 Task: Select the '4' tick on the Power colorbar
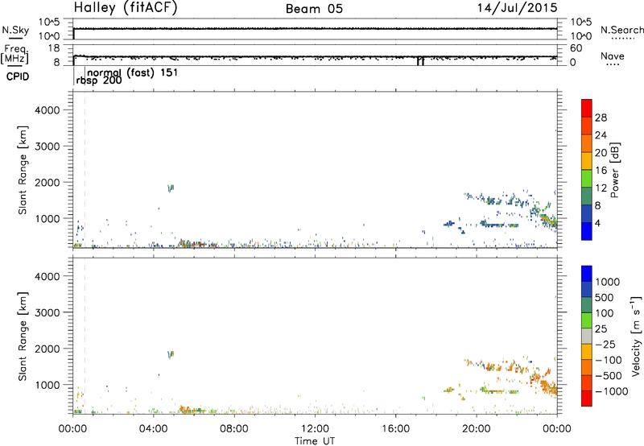tap(597, 223)
